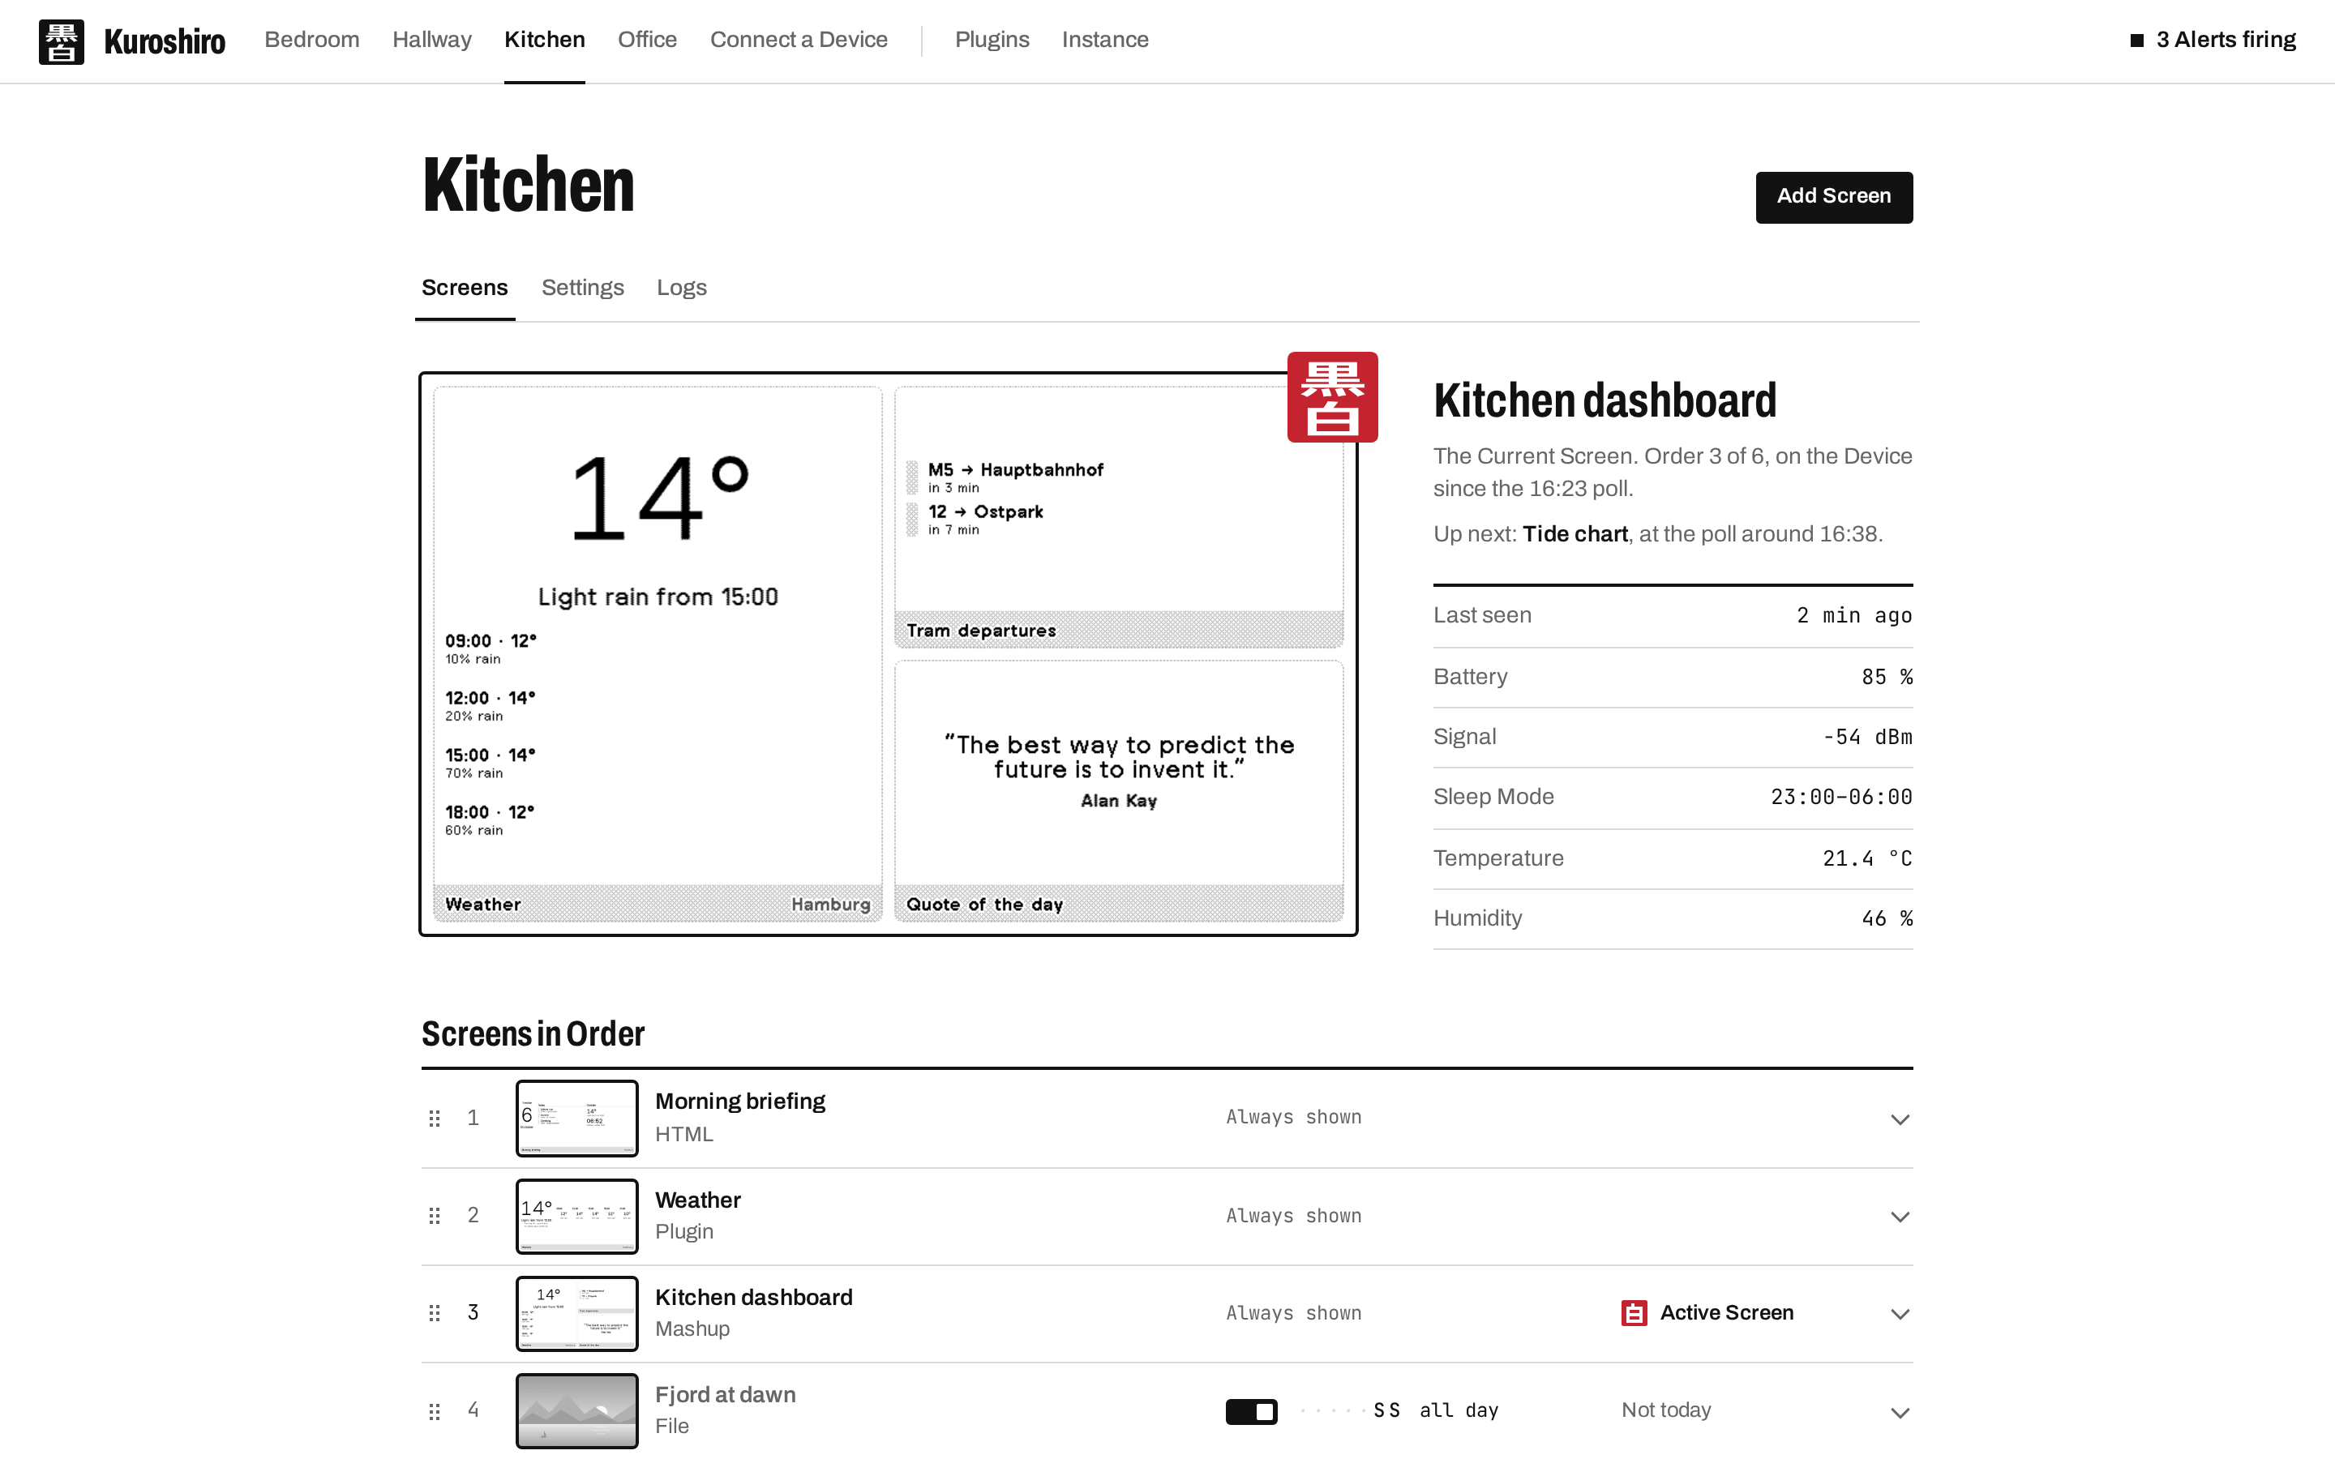The height and width of the screenshot is (1459, 2335).
Task: Click the Signal -54 dBm value
Action: click(x=1867, y=738)
